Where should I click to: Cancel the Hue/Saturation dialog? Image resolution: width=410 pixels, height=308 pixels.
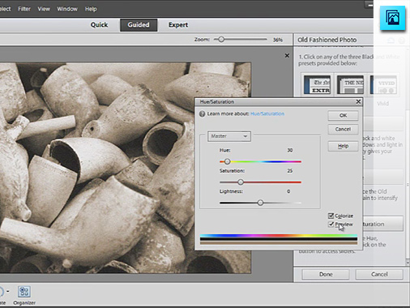click(x=343, y=129)
